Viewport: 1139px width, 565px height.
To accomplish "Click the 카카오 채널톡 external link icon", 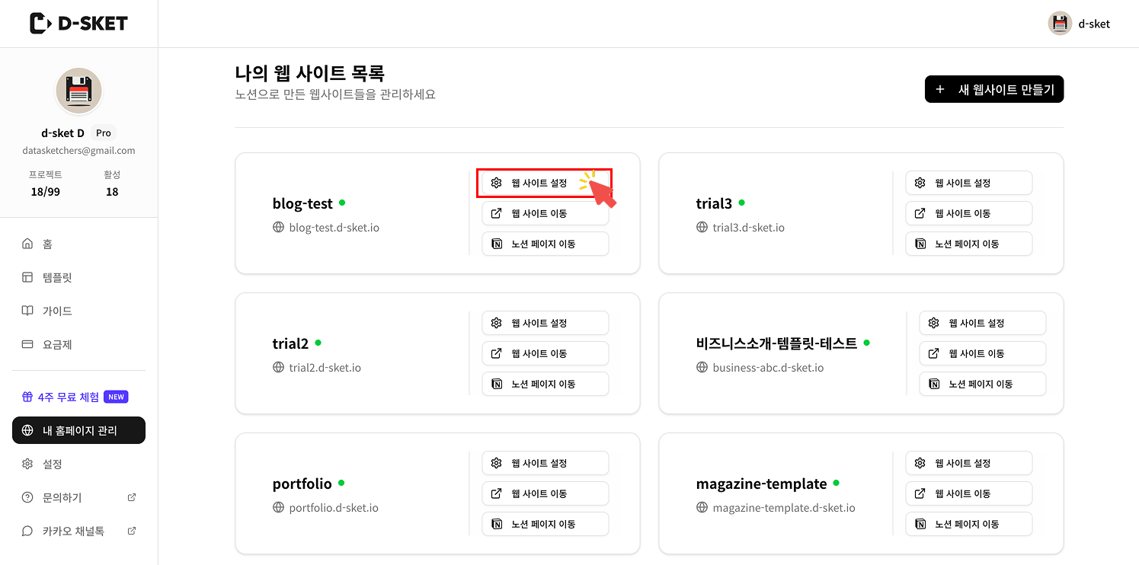I will (x=131, y=531).
